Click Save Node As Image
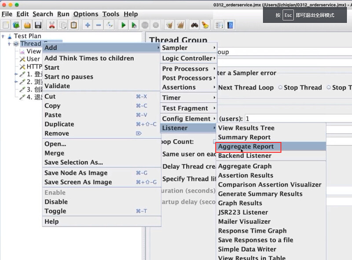 (102, 173)
